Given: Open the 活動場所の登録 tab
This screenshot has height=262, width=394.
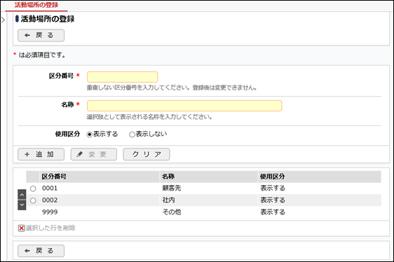Looking at the screenshot, I should 36,5.
